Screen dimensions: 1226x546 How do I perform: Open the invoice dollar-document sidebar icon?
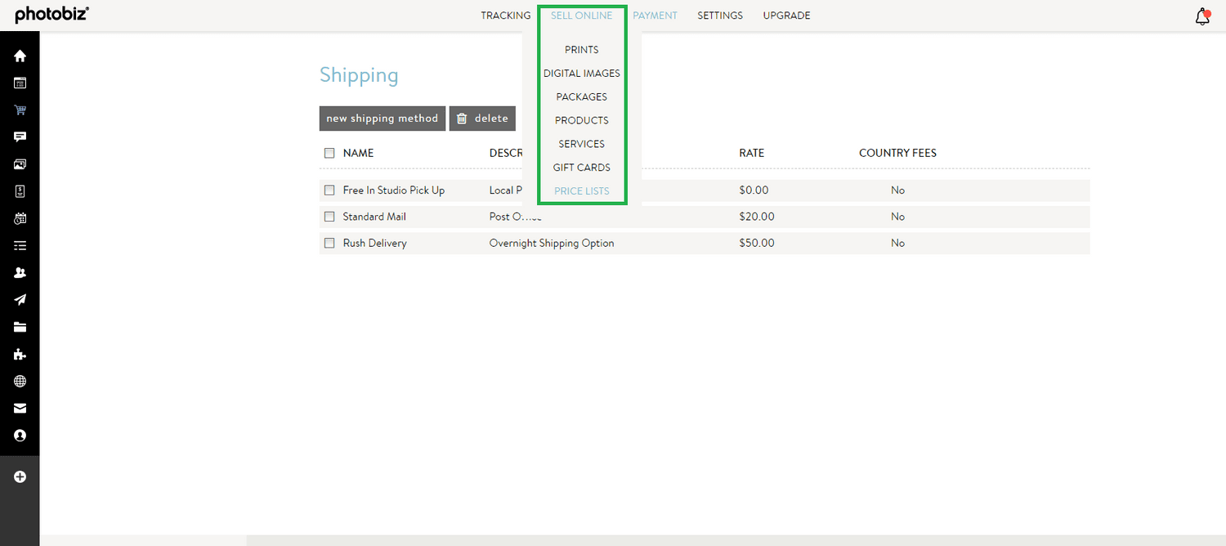pos(20,191)
